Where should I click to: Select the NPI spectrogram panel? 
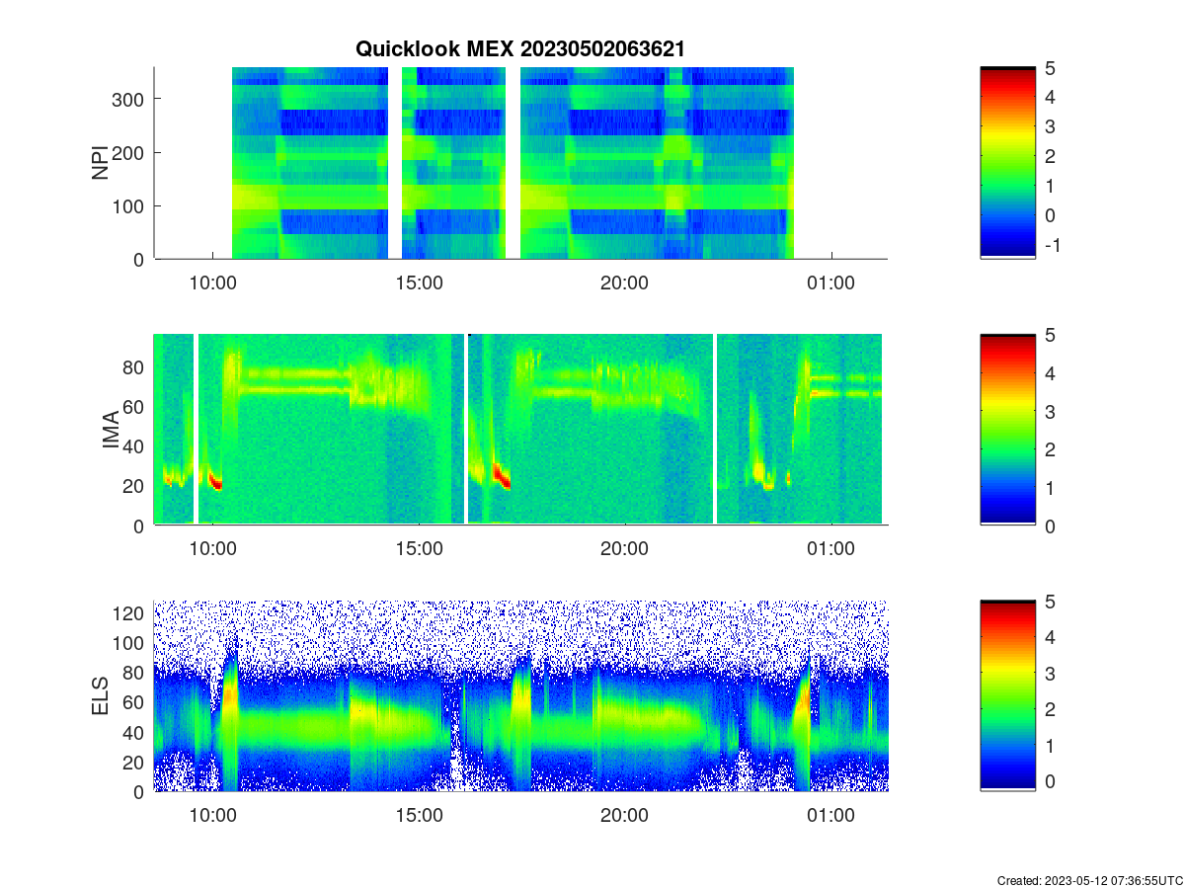point(520,163)
